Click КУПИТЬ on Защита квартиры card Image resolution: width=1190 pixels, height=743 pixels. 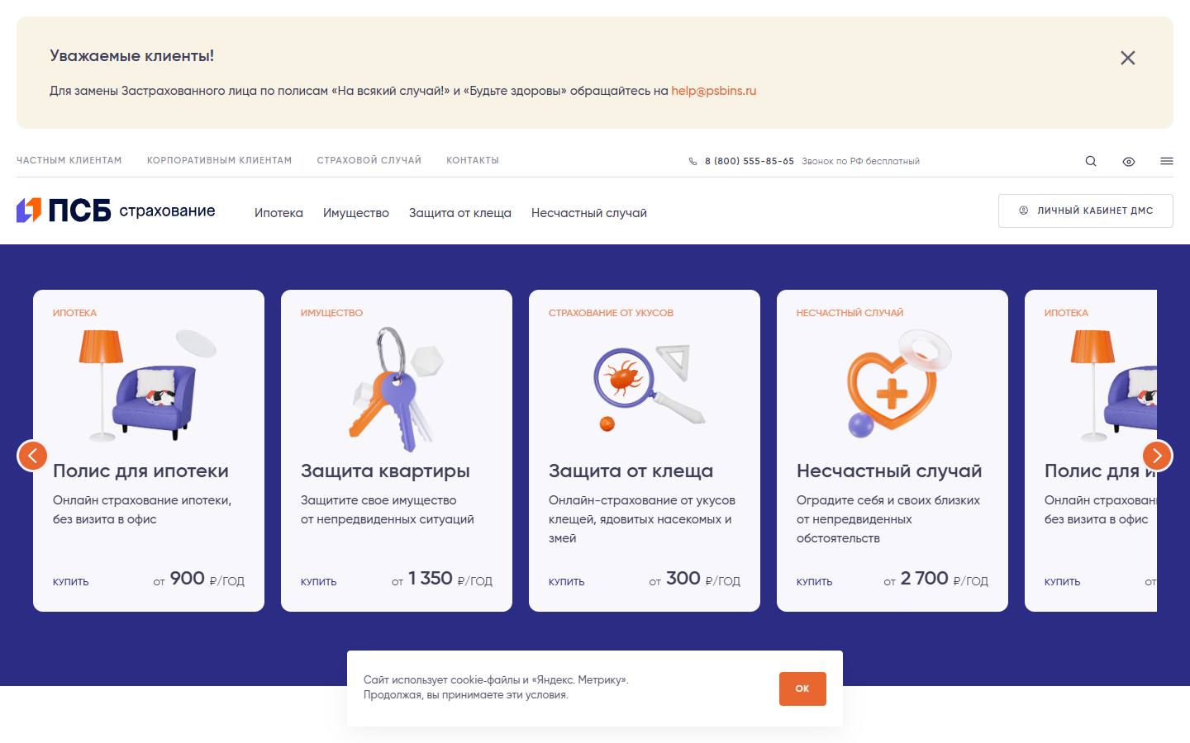[319, 582]
